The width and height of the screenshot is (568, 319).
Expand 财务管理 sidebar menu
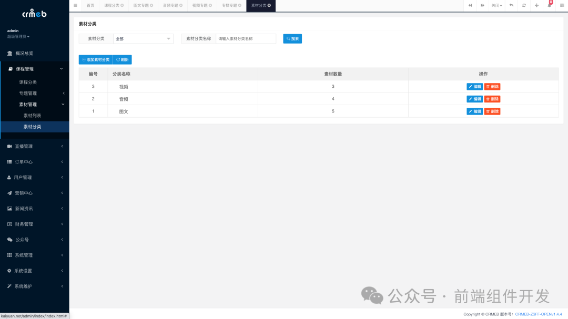click(34, 224)
